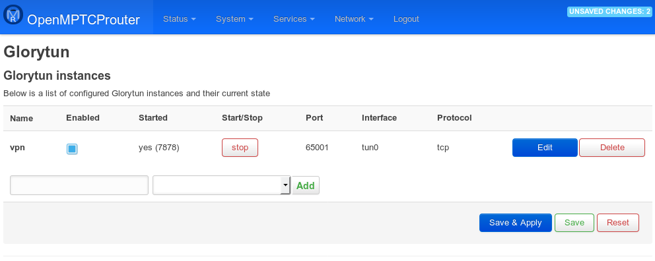Click Add to create an instance

(x=305, y=186)
